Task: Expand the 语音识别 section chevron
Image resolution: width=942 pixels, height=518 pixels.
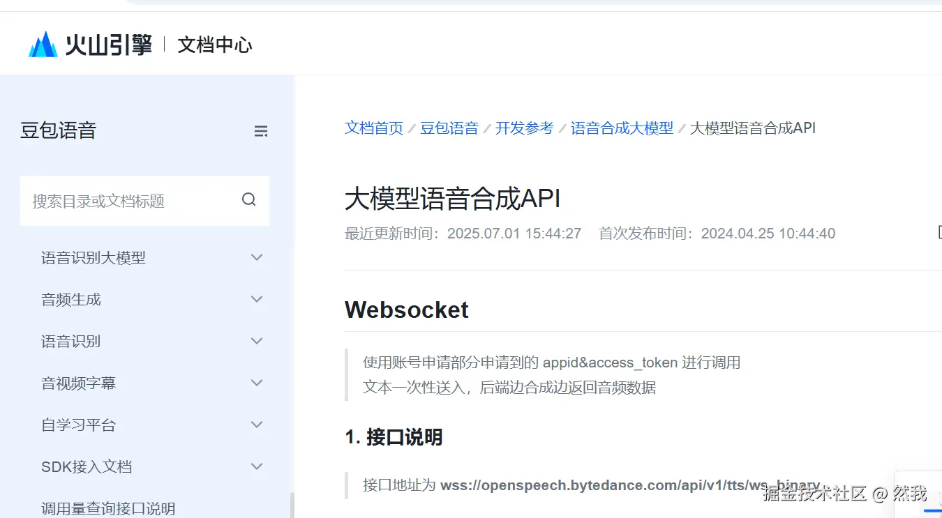Action: (257, 341)
